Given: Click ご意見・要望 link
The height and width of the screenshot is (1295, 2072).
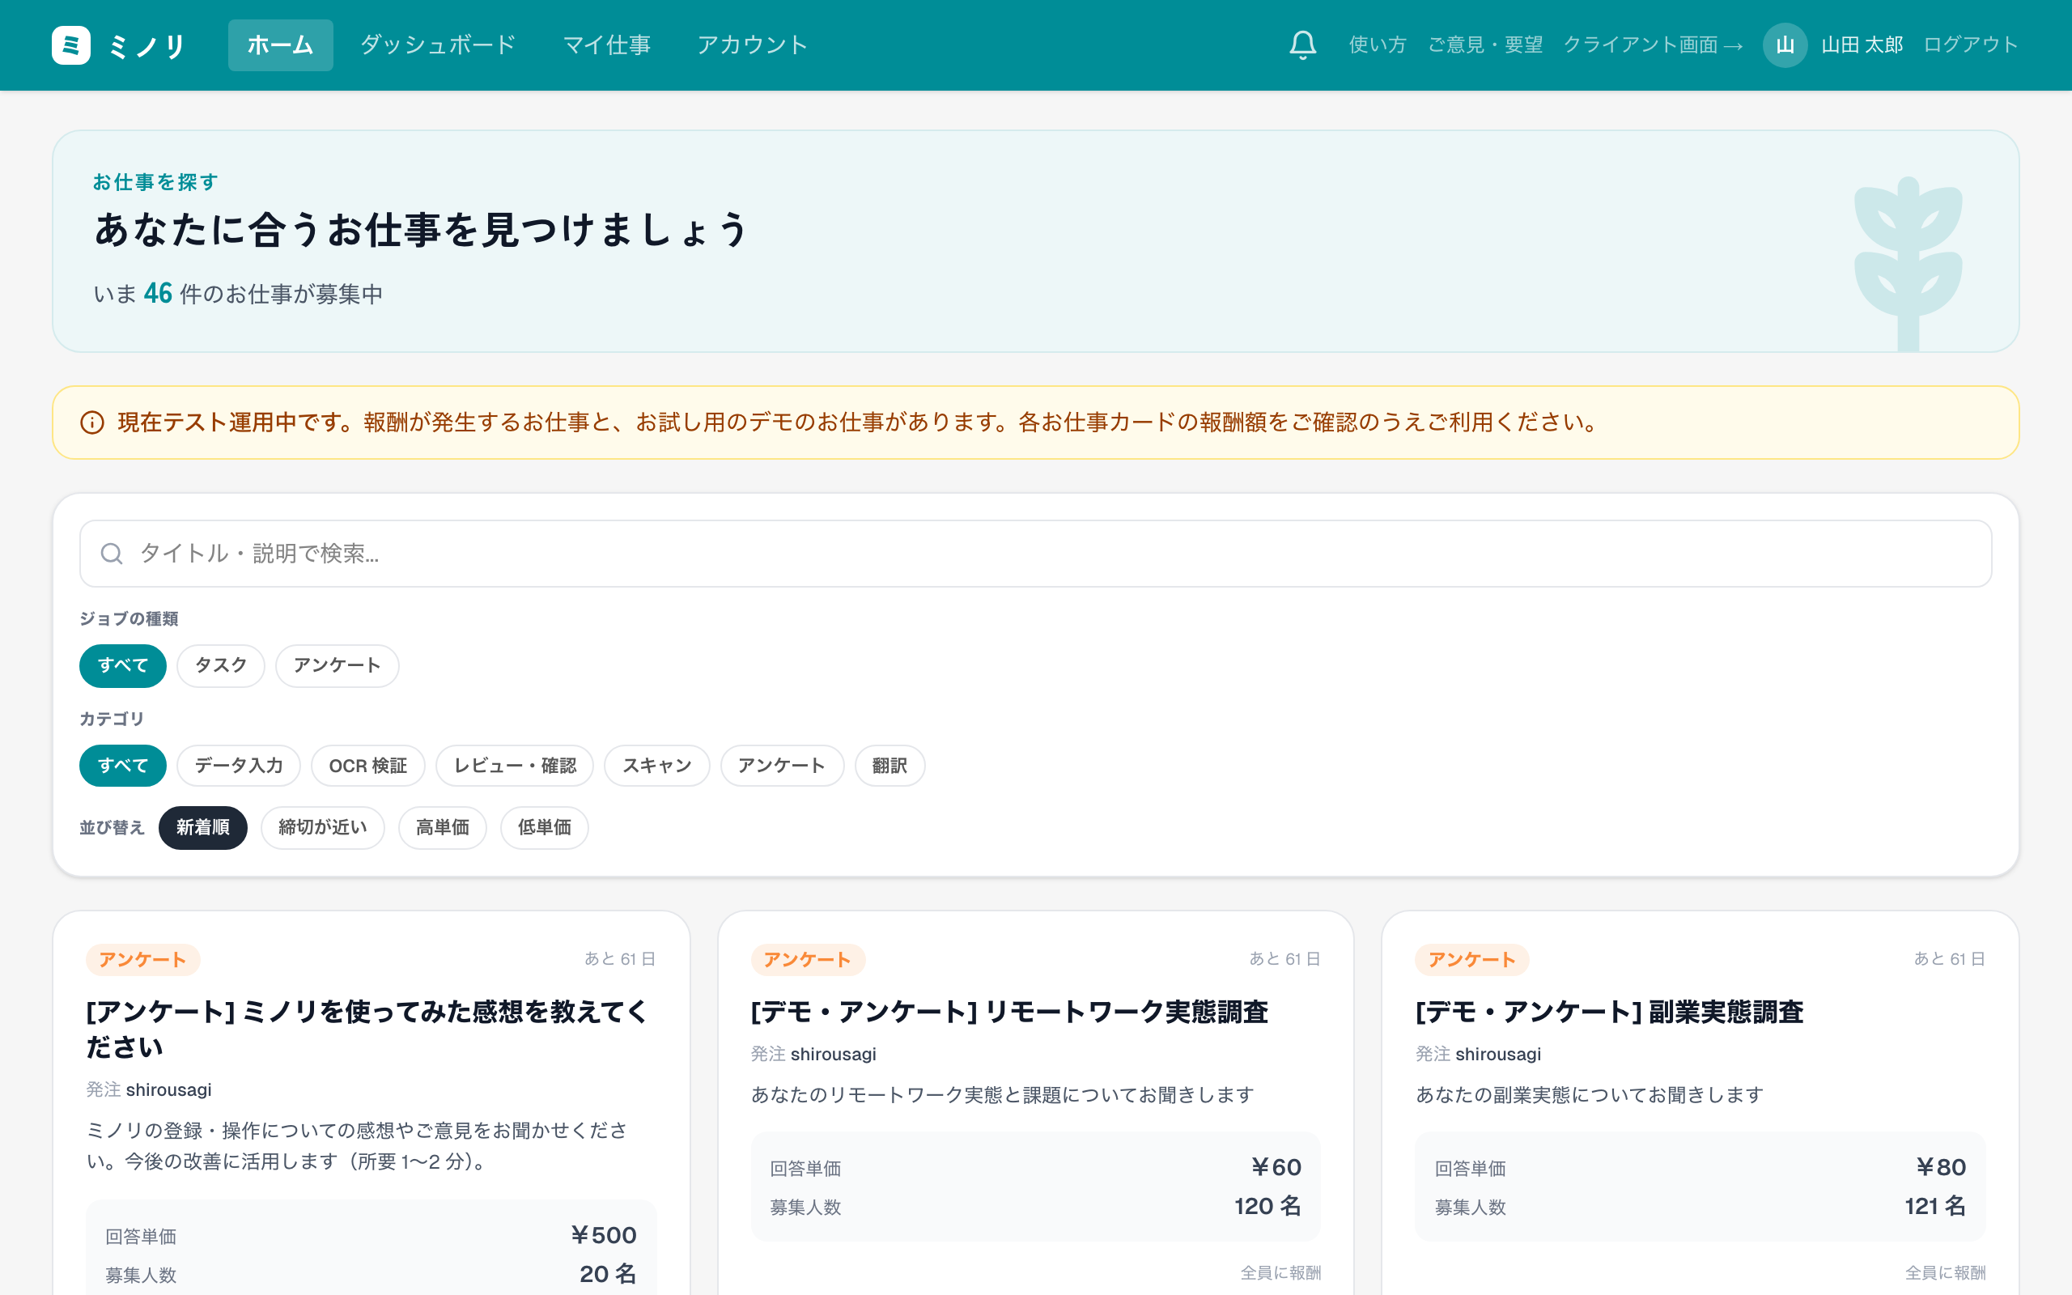Looking at the screenshot, I should tap(1484, 45).
